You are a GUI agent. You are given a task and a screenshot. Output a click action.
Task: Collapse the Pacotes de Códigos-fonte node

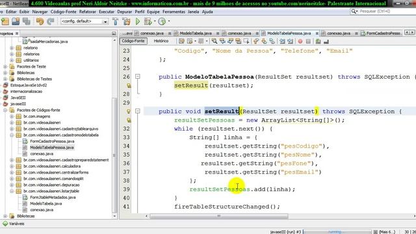point(5,110)
